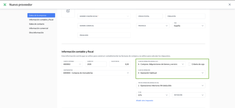This screenshot has height=108, width=235.
Task: Click the Añadir otro impuesto link
Action: click(x=145, y=101)
